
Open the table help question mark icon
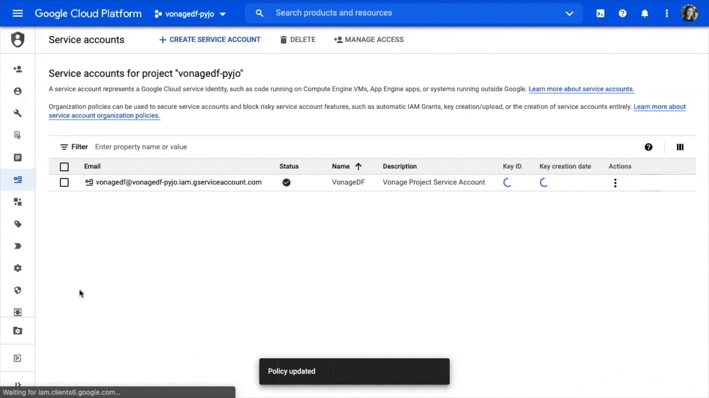tap(648, 147)
